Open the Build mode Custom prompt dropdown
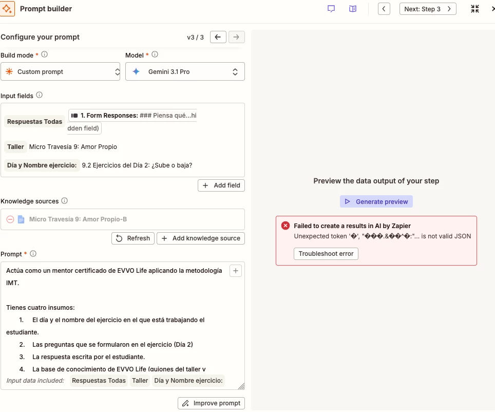Screen dimensions: 495x412 (60, 71)
